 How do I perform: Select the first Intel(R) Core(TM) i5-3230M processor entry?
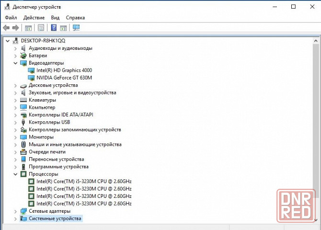(x=84, y=182)
